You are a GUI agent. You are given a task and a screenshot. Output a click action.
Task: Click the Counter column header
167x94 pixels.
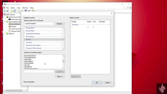74,22
